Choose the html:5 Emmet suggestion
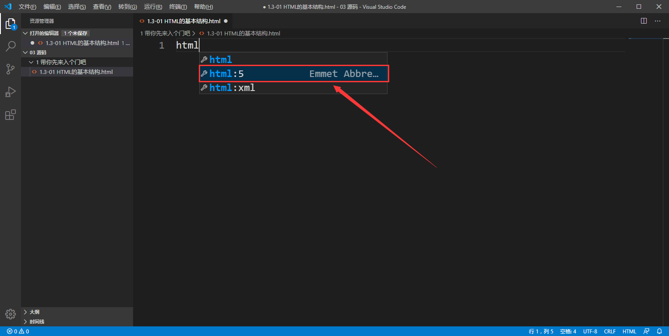Screen dimensions: 669x336 [x=293, y=73]
